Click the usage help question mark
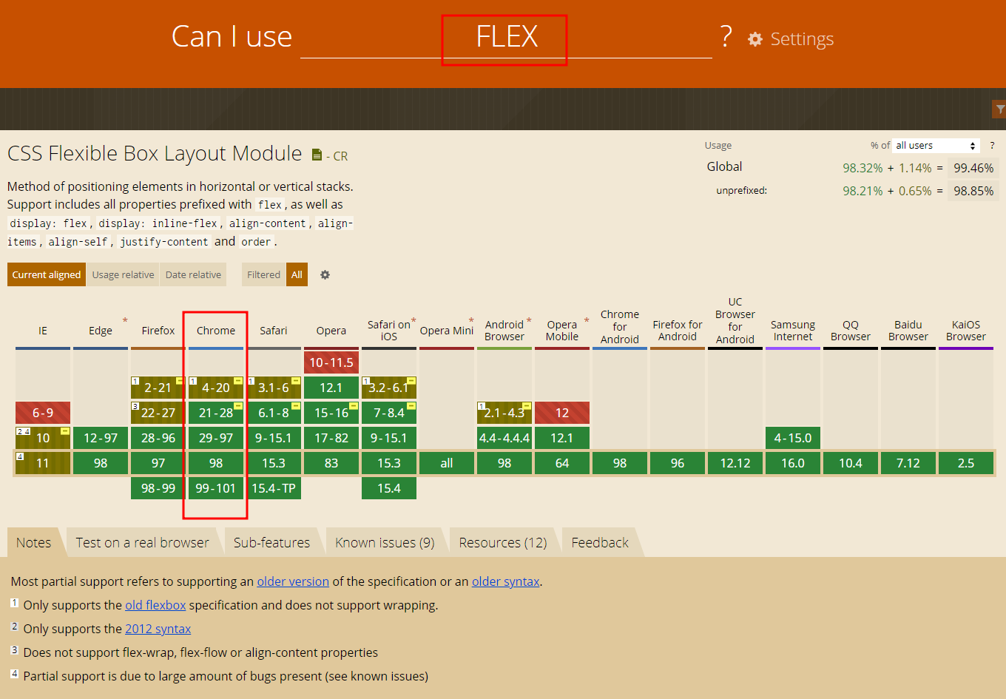This screenshot has height=699, width=1006. point(992,145)
